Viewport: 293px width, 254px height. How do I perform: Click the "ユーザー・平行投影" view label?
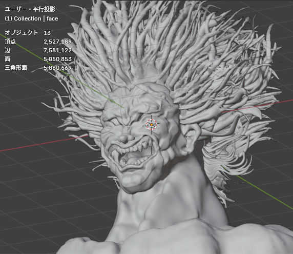coord(30,9)
